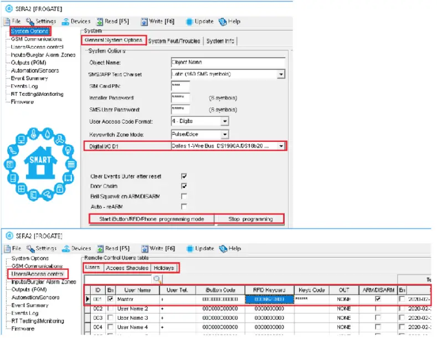Click Read [F5] icon in top window
The height and width of the screenshot is (338, 437).
pos(100,22)
